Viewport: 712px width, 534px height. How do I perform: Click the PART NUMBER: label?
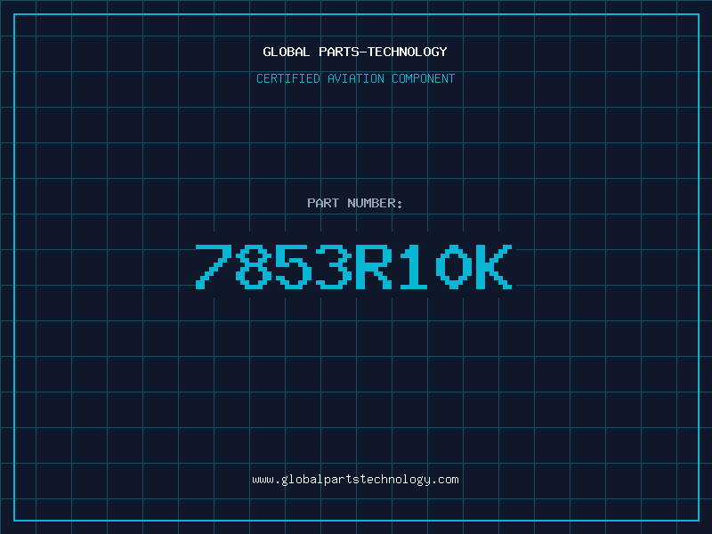click(355, 203)
